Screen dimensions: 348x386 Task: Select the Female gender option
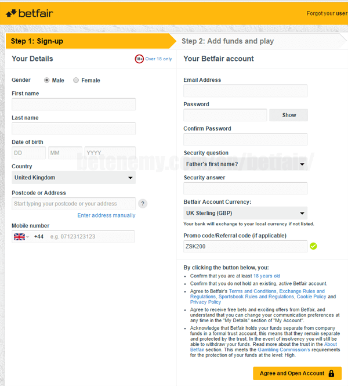tap(76, 80)
